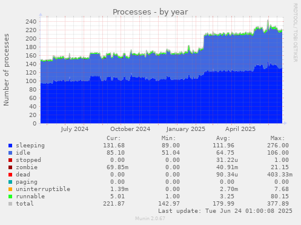Click the dead average value 90.34u
Image resolution: width=301 pixels, height=225 pixels.
tap(227, 175)
